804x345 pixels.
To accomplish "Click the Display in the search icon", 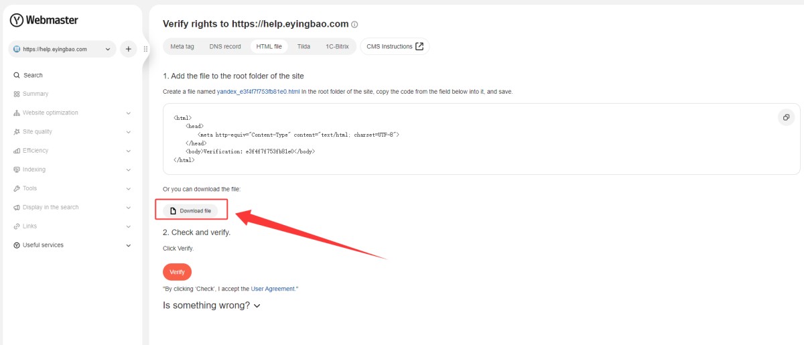I will point(17,208).
